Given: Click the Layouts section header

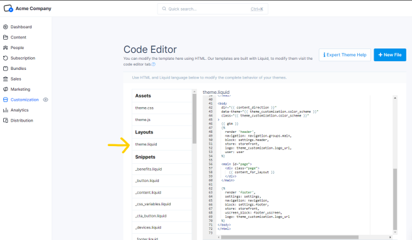Looking at the screenshot, I should point(144,132).
